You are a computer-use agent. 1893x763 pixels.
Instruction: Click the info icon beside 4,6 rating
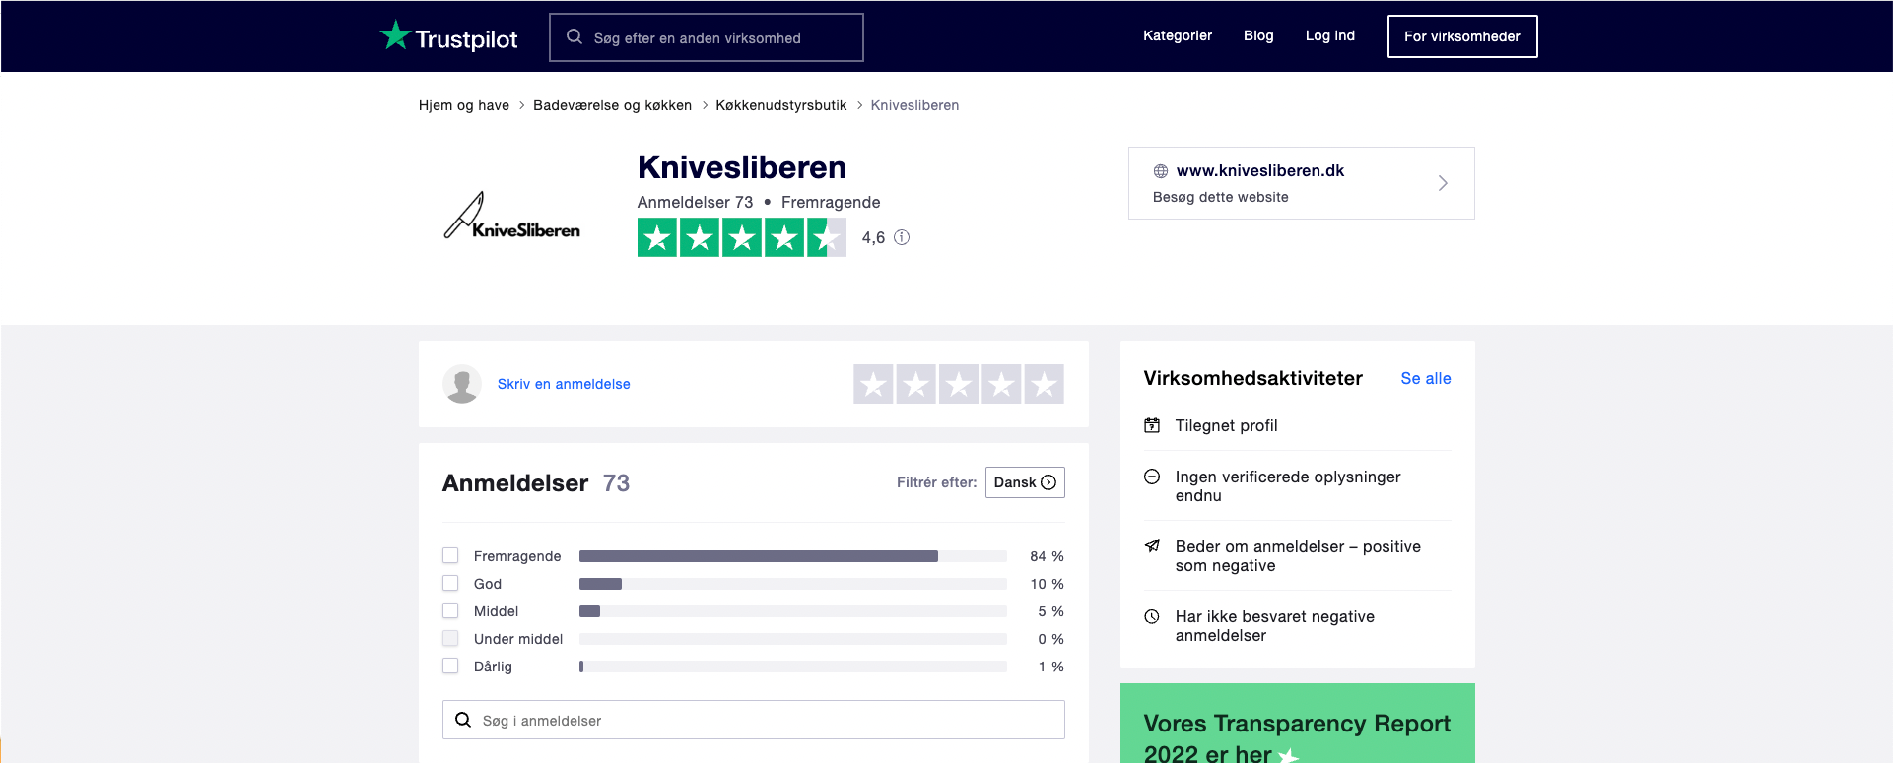click(x=902, y=237)
